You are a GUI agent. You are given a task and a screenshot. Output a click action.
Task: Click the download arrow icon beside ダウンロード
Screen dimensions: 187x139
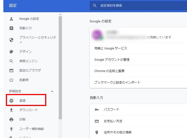tap(11, 110)
